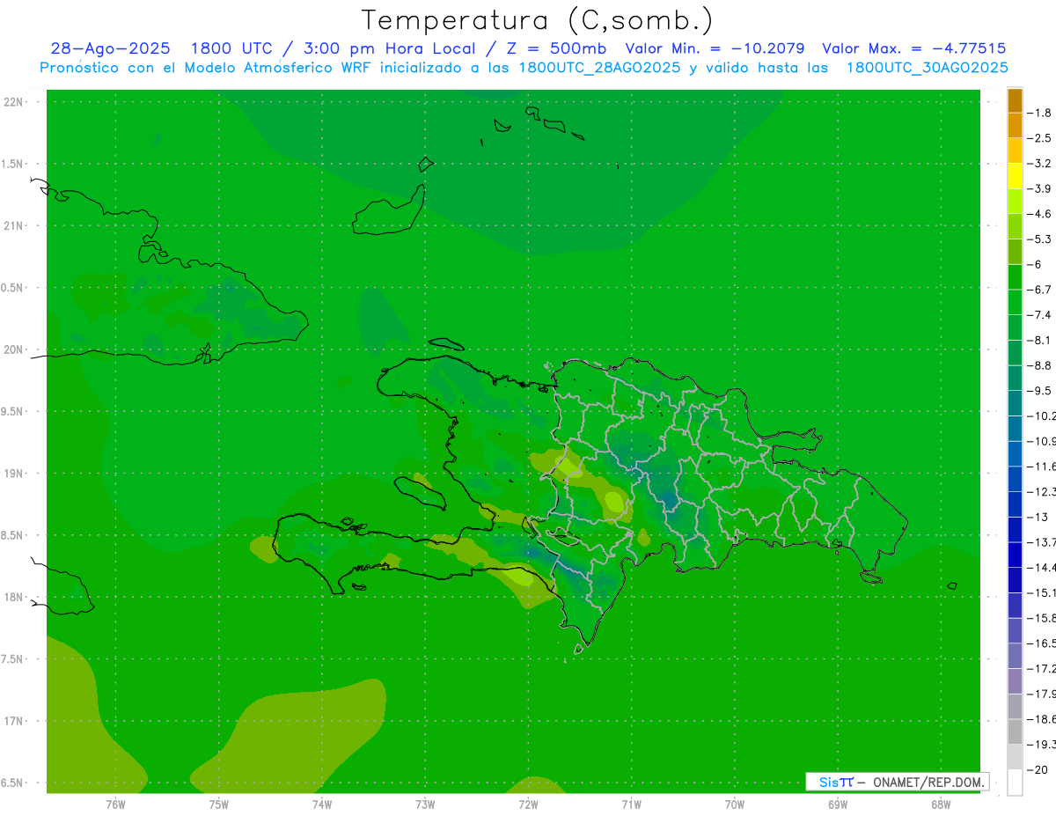Click the "-16.5" colorbar value
Viewport: 1056px width, 816px height.
pos(1041,643)
